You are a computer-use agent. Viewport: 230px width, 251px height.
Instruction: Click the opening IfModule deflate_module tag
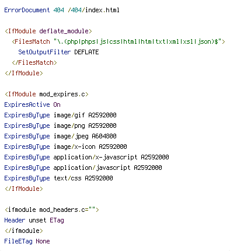48,31
